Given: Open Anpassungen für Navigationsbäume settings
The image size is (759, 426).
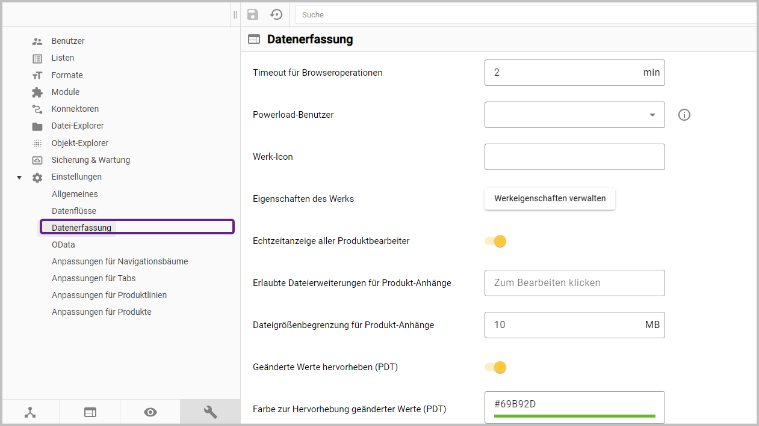Looking at the screenshot, I should coord(120,261).
